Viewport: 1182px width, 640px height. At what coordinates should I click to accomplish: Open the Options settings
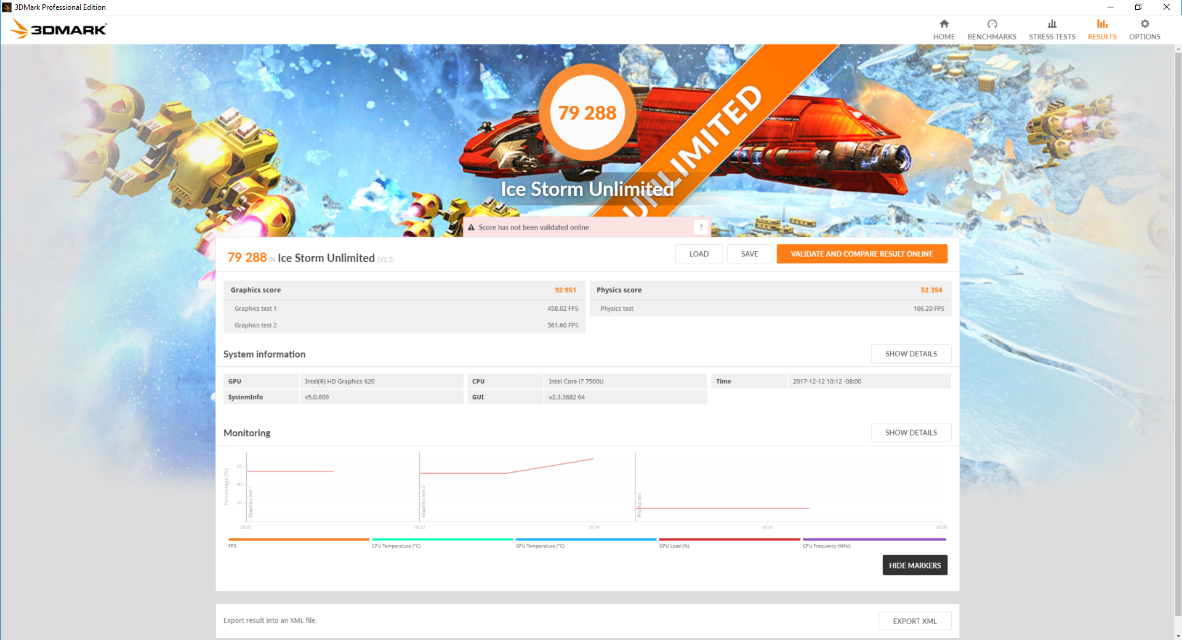[1144, 30]
